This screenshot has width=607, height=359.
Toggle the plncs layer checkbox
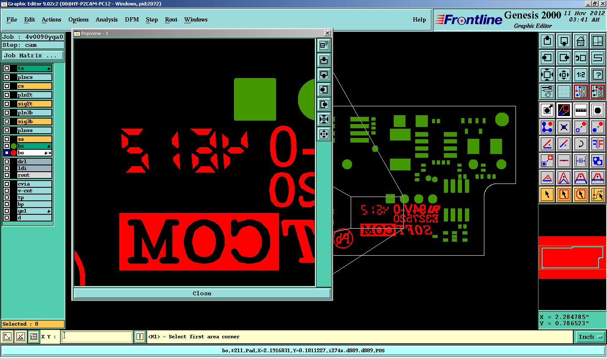pos(7,77)
